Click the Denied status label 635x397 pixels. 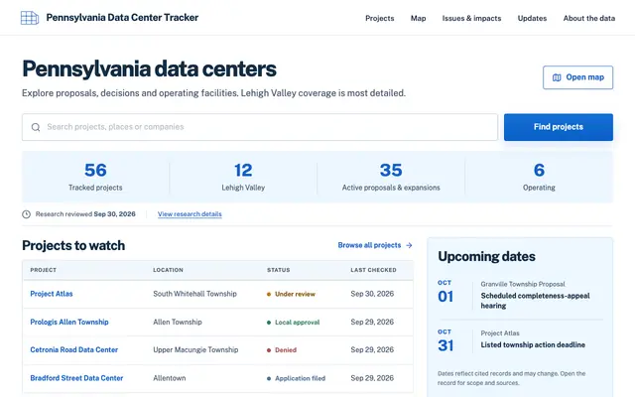point(286,350)
